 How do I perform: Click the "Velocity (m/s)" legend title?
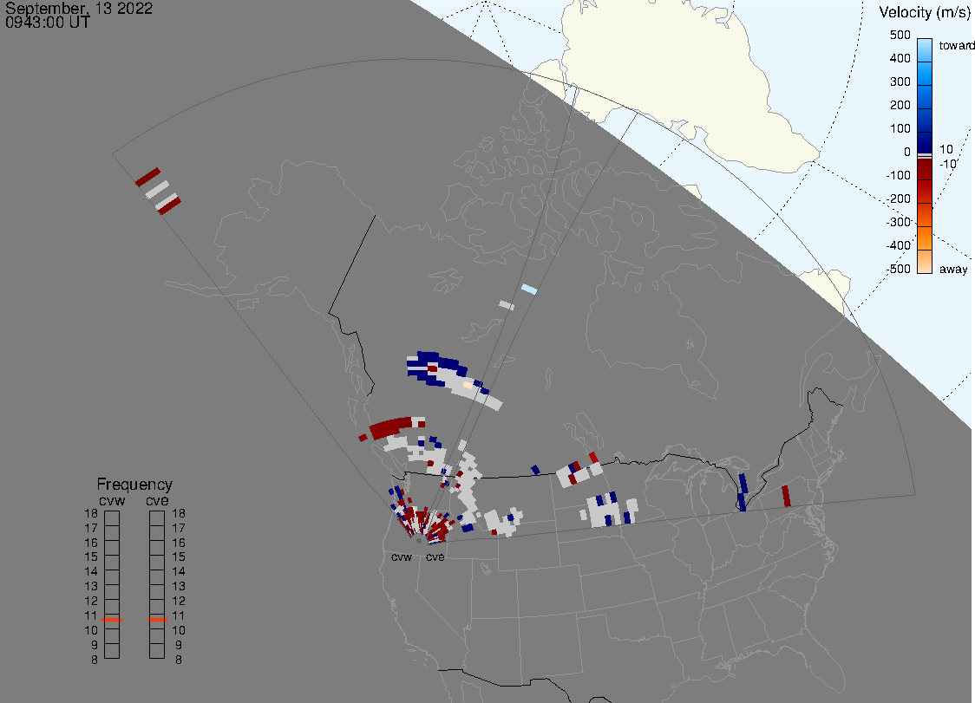click(924, 12)
